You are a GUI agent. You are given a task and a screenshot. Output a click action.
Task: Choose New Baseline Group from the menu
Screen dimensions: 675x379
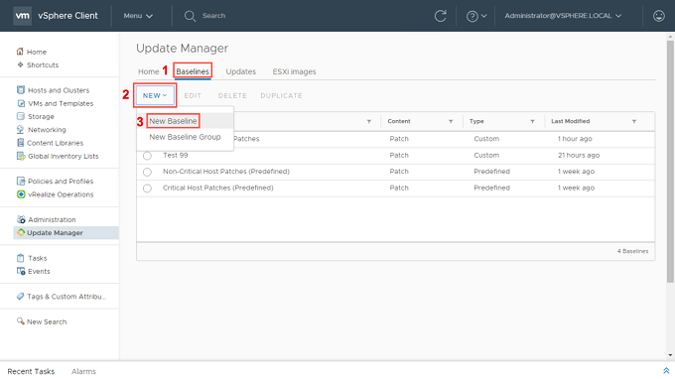click(185, 137)
